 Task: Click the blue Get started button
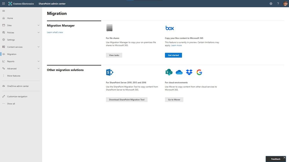(x=173, y=55)
